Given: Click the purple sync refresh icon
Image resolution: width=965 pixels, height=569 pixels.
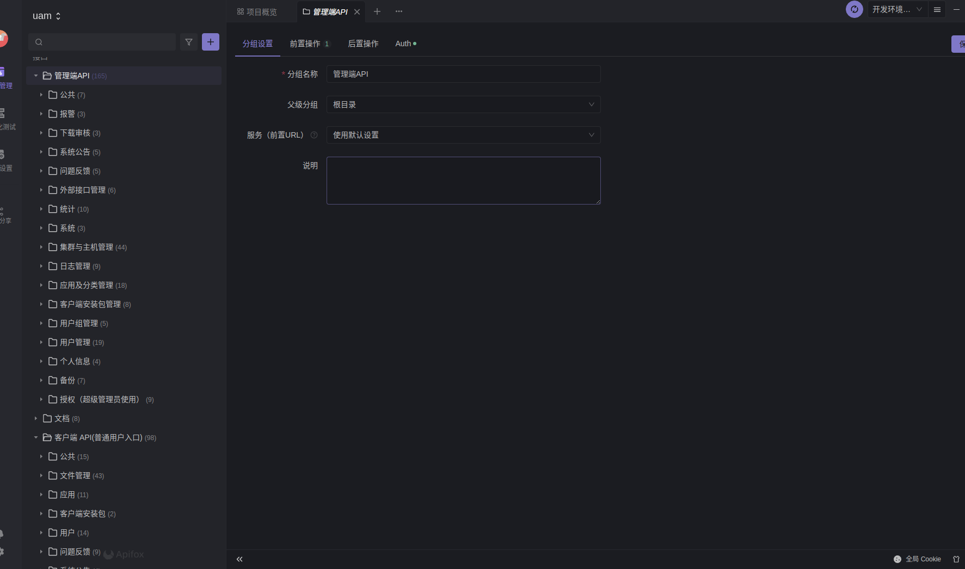Looking at the screenshot, I should point(855,9).
